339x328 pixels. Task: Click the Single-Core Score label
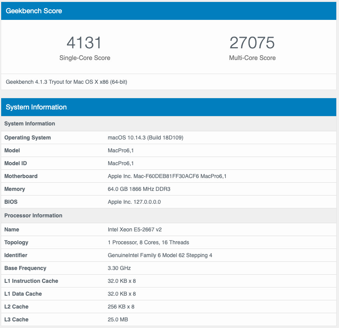[84, 58]
